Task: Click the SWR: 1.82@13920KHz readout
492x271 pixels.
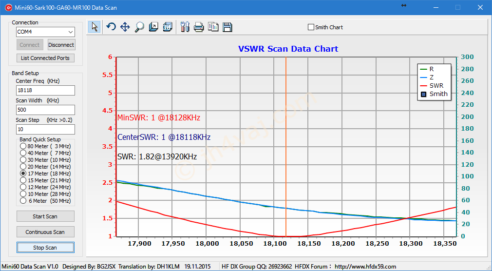Action: pyautogui.click(x=157, y=156)
